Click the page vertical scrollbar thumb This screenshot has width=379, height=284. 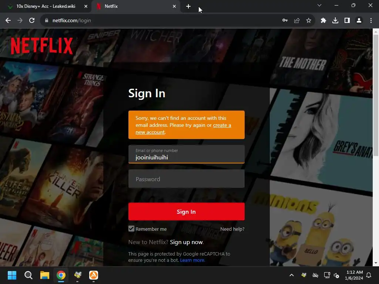(x=376, y=95)
